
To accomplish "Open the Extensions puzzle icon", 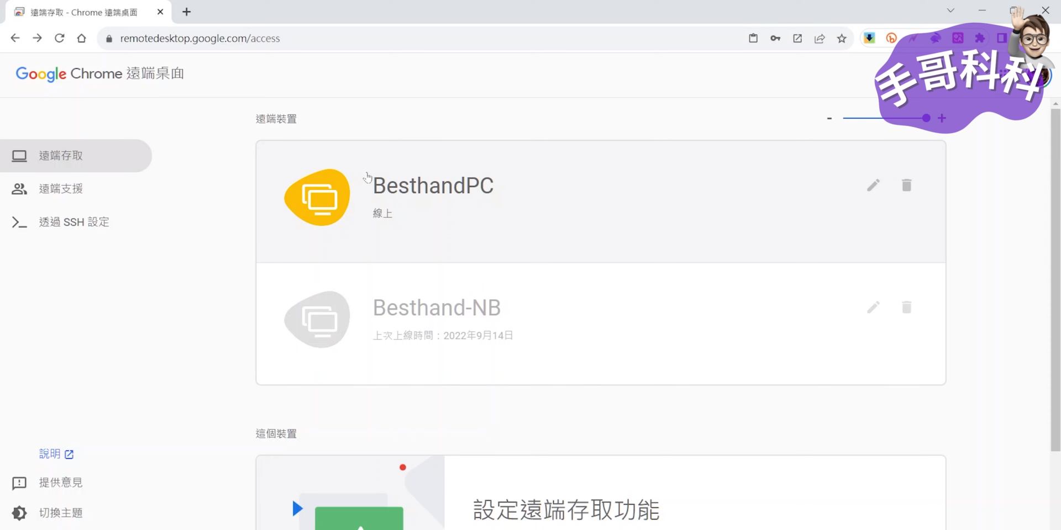I will 980,38.
